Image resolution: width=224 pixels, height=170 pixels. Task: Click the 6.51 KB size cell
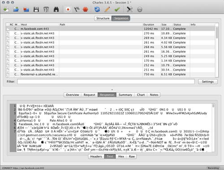[x=166, y=74]
